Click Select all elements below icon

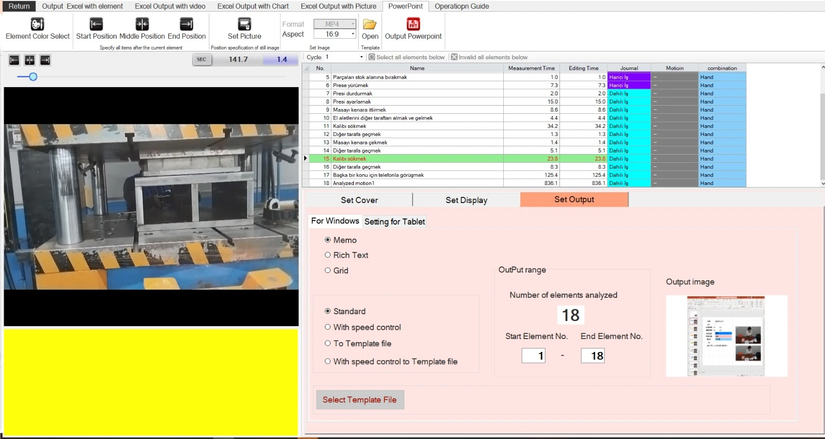(x=372, y=57)
